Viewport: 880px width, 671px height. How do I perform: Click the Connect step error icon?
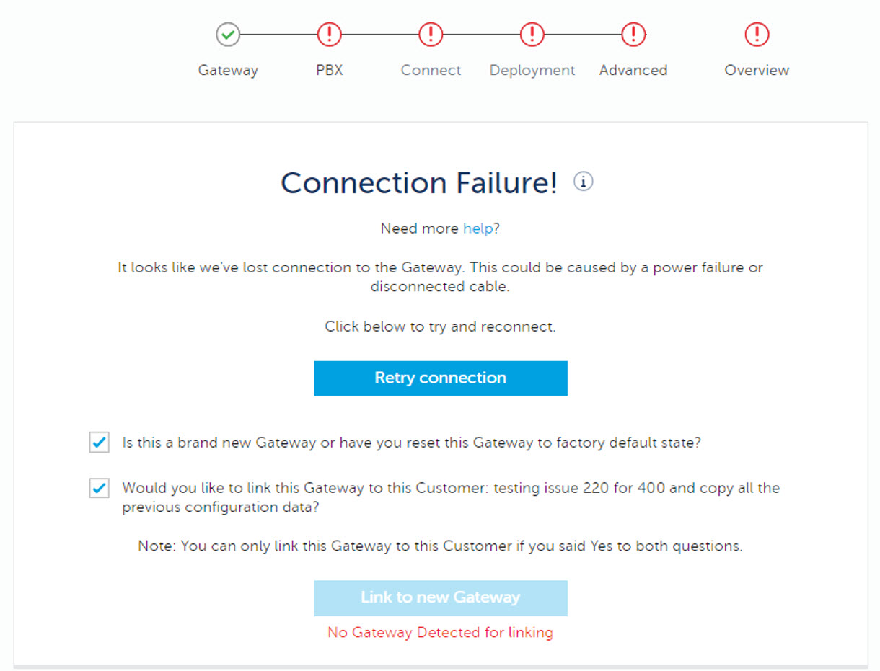[x=431, y=34]
